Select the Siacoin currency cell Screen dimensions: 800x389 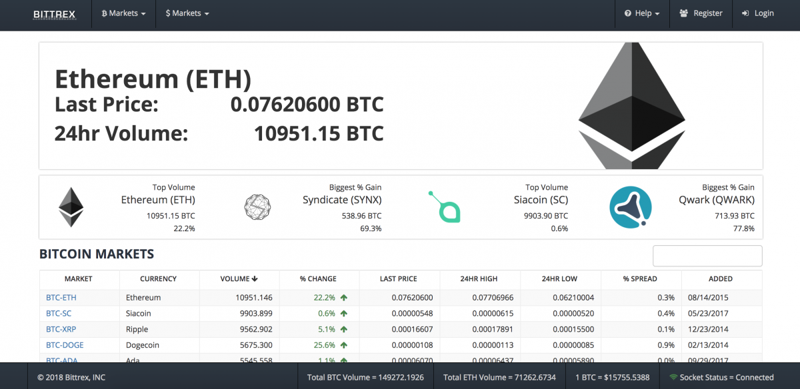pos(159,314)
